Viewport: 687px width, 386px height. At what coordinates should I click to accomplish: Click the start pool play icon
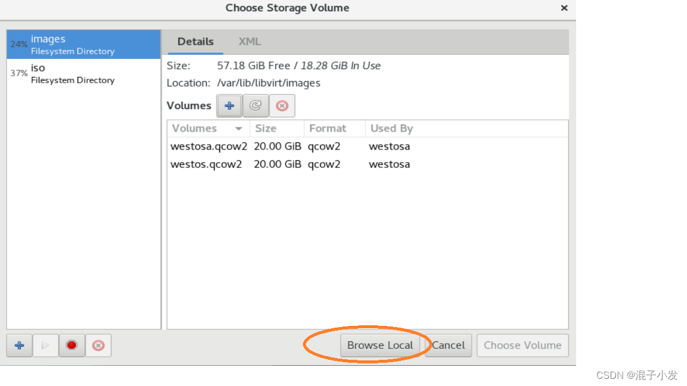click(45, 345)
